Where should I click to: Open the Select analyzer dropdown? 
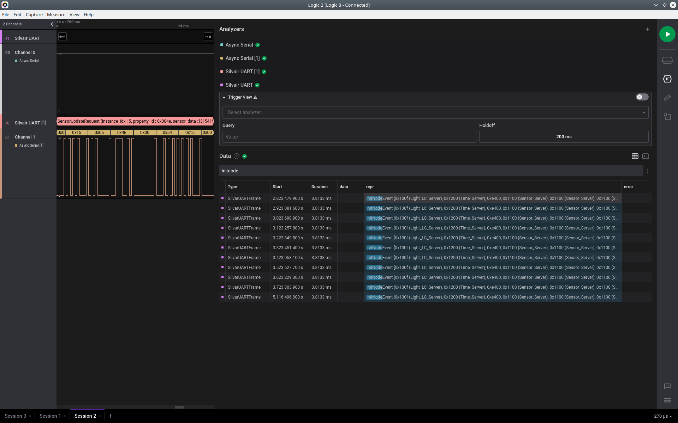pos(435,112)
